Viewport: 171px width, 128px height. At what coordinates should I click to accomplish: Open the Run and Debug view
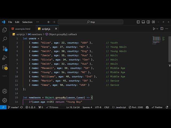pyautogui.click(x=5, y=58)
